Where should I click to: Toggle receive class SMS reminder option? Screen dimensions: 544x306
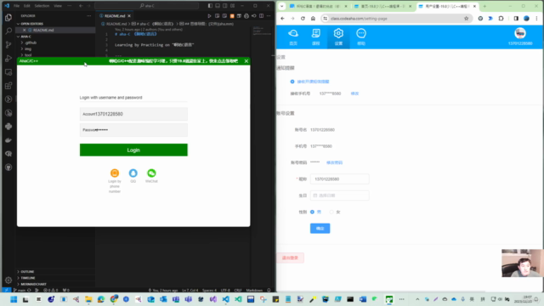click(x=292, y=82)
